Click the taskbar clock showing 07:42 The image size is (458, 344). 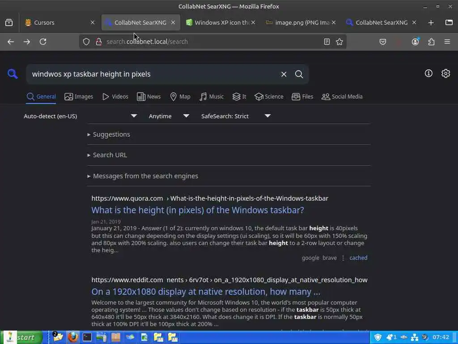pyautogui.click(x=441, y=337)
